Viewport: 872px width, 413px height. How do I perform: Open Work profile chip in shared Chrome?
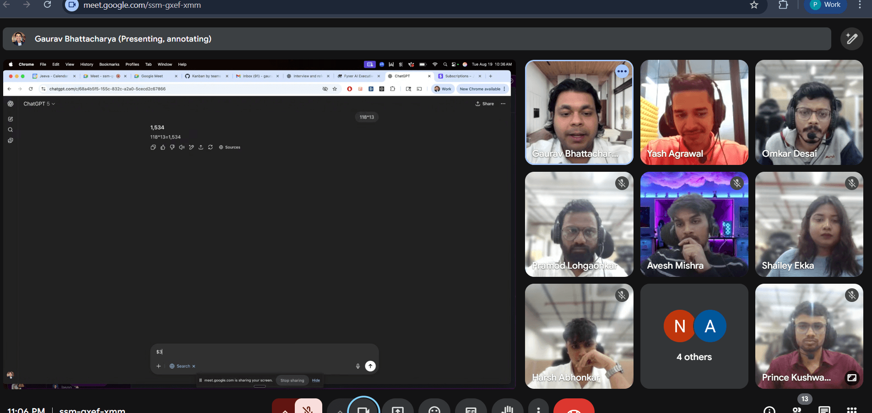(x=443, y=89)
